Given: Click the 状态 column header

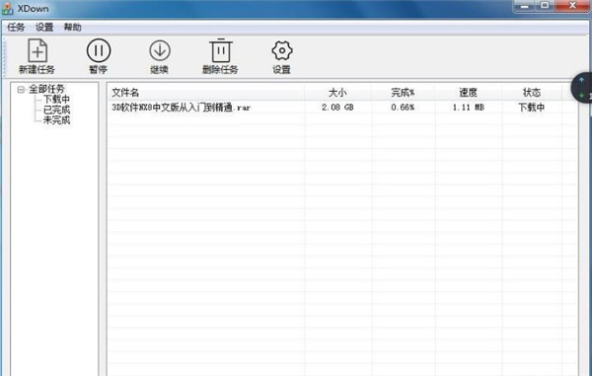Looking at the screenshot, I should tap(532, 93).
